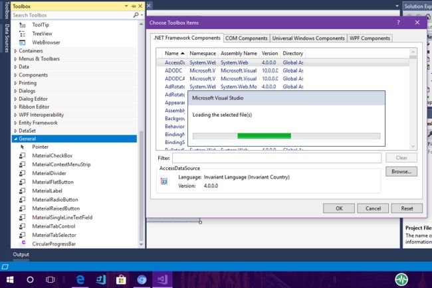Image resolution: width=432 pixels, height=288 pixels.
Task: Click the Search Toolbox input field
Action: point(72,15)
